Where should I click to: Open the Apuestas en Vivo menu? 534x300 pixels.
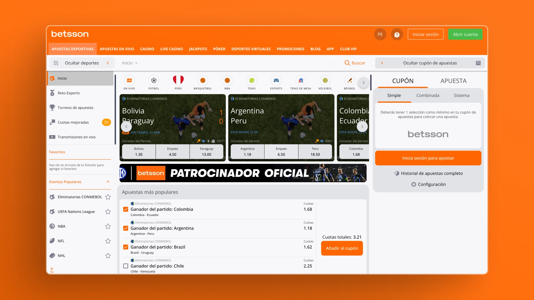click(117, 49)
